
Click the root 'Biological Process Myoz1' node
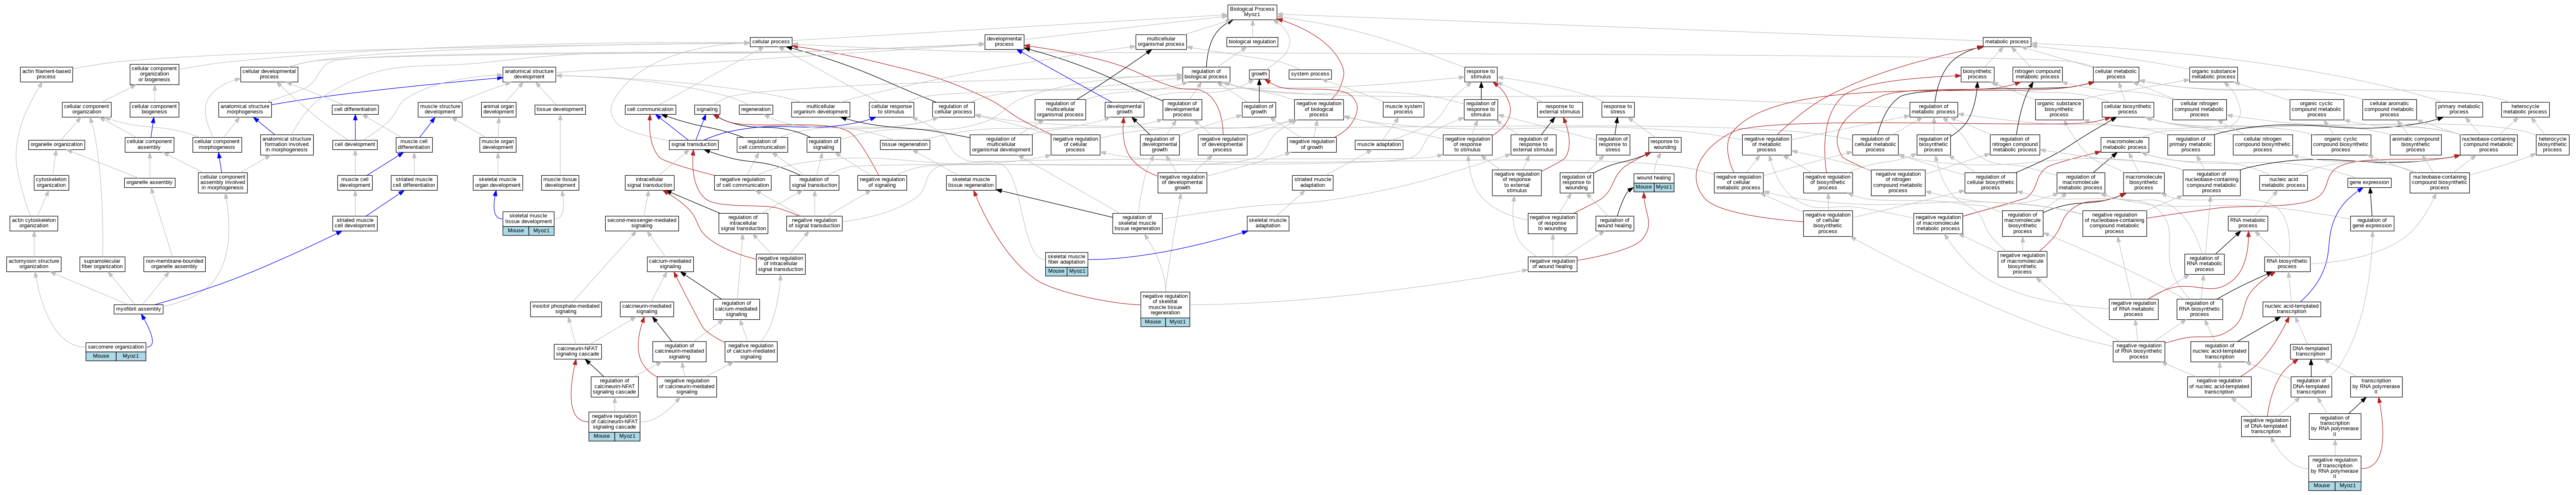(1252, 12)
